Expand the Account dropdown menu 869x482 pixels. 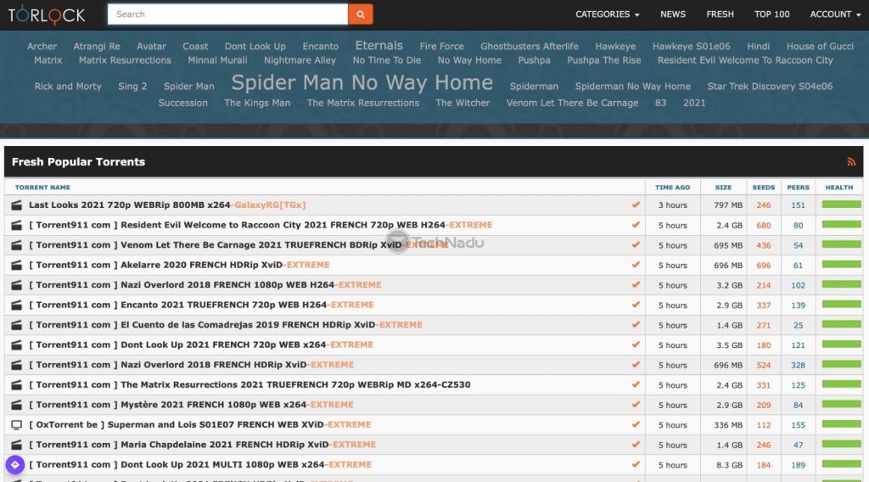(835, 14)
